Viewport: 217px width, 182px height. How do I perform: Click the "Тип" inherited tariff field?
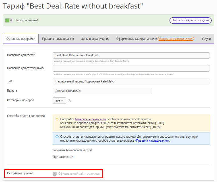[x=131, y=82]
